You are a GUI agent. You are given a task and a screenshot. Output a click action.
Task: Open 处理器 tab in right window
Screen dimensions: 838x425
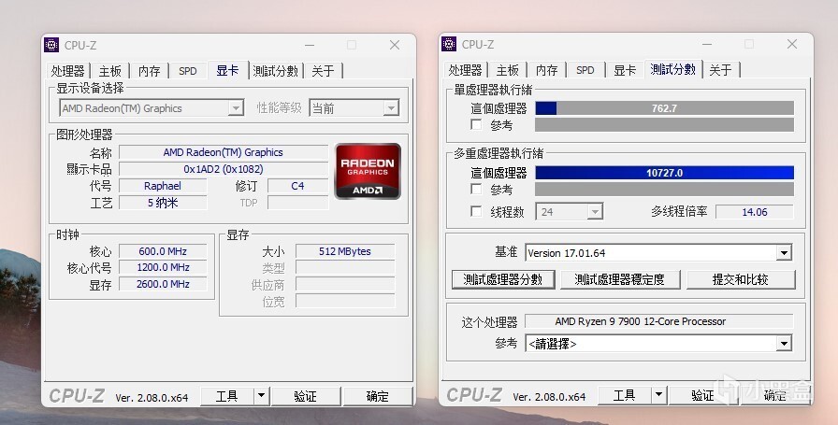(x=466, y=70)
